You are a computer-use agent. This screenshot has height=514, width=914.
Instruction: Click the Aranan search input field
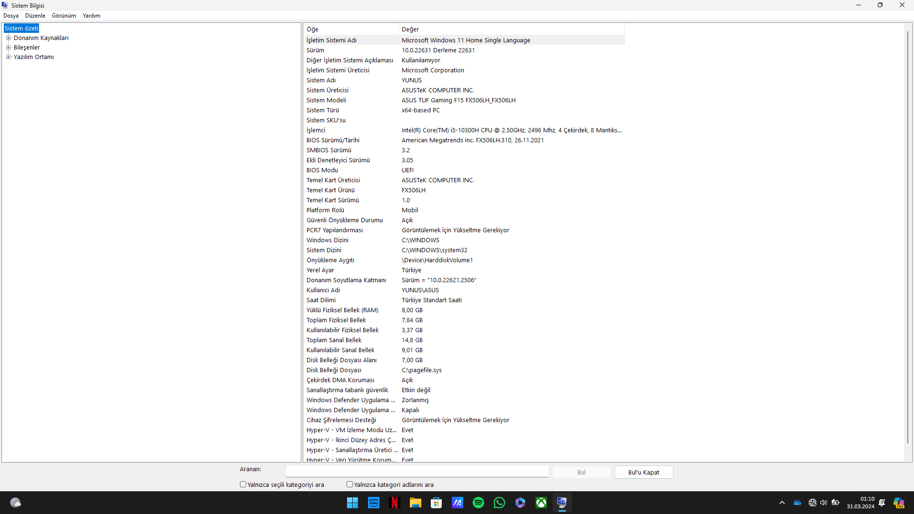pyautogui.click(x=417, y=472)
